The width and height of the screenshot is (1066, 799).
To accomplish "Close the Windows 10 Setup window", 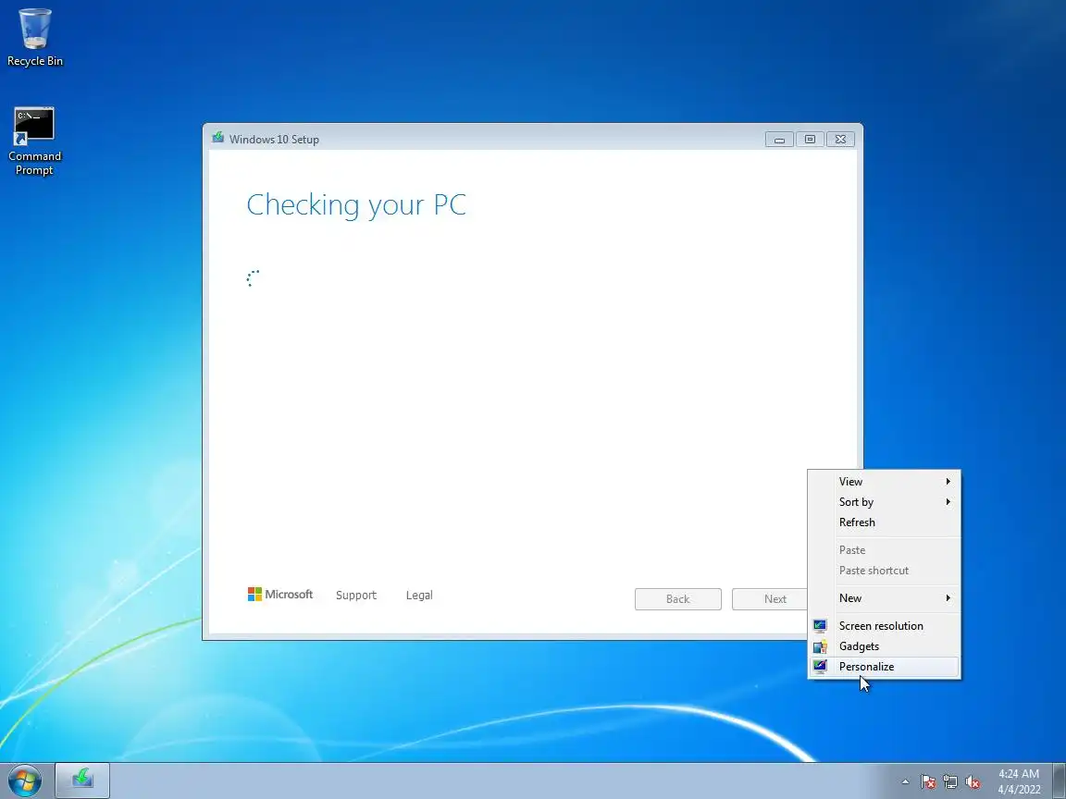I will tap(840, 140).
